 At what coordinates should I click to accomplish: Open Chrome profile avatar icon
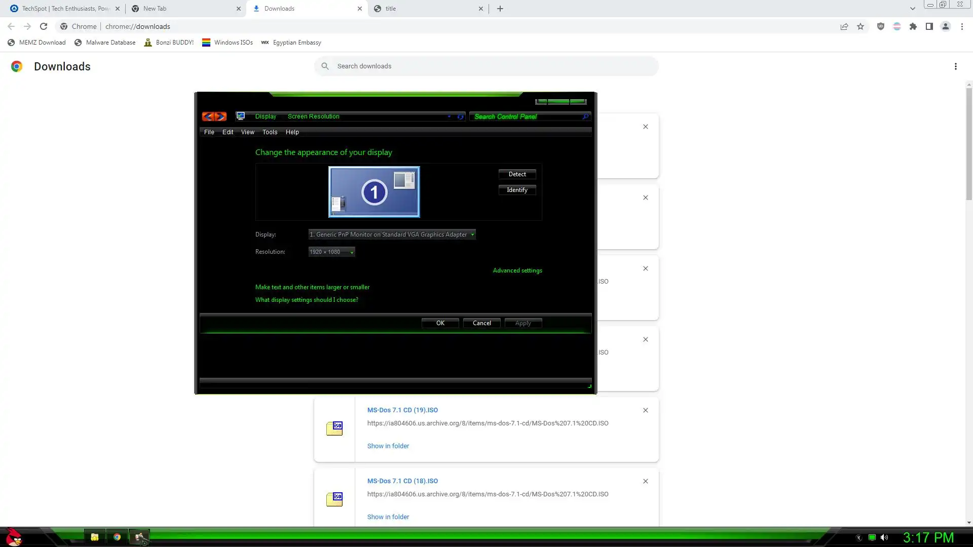point(945,26)
